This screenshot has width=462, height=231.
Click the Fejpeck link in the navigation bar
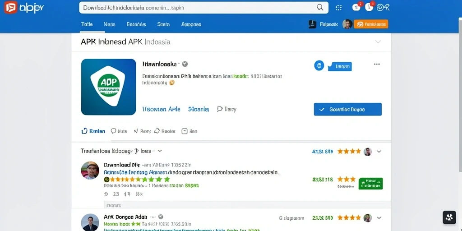pos(329,24)
